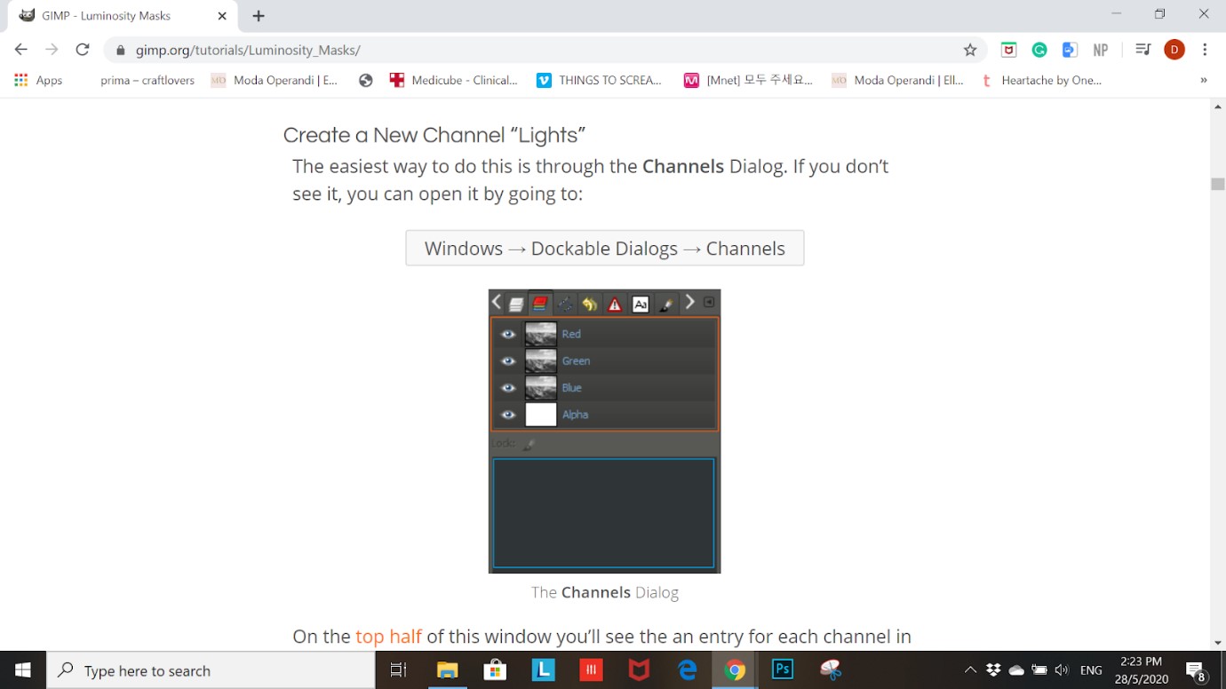Expand the hidden bookmarks overflow chevron
Image resolution: width=1226 pixels, height=689 pixels.
coord(1203,80)
